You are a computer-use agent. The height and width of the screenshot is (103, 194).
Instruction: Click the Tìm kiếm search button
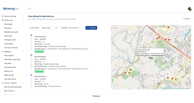[x=91, y=28]
